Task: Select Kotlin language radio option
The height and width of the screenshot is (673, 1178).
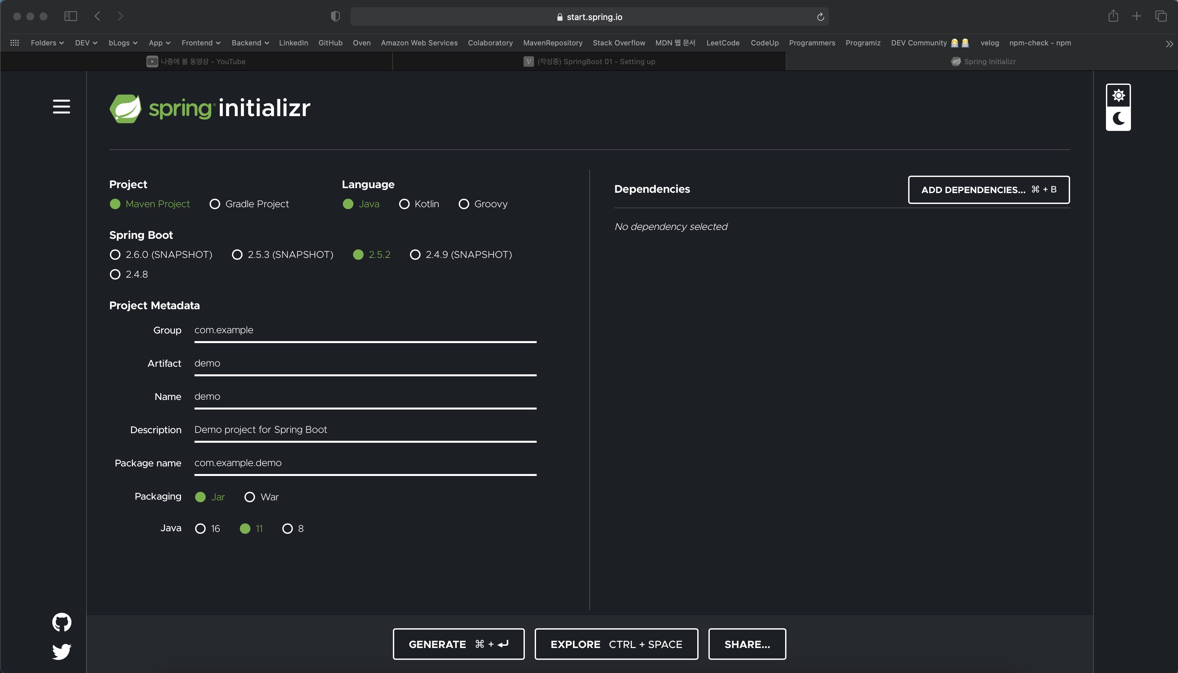Action: (x=419, y=204)
